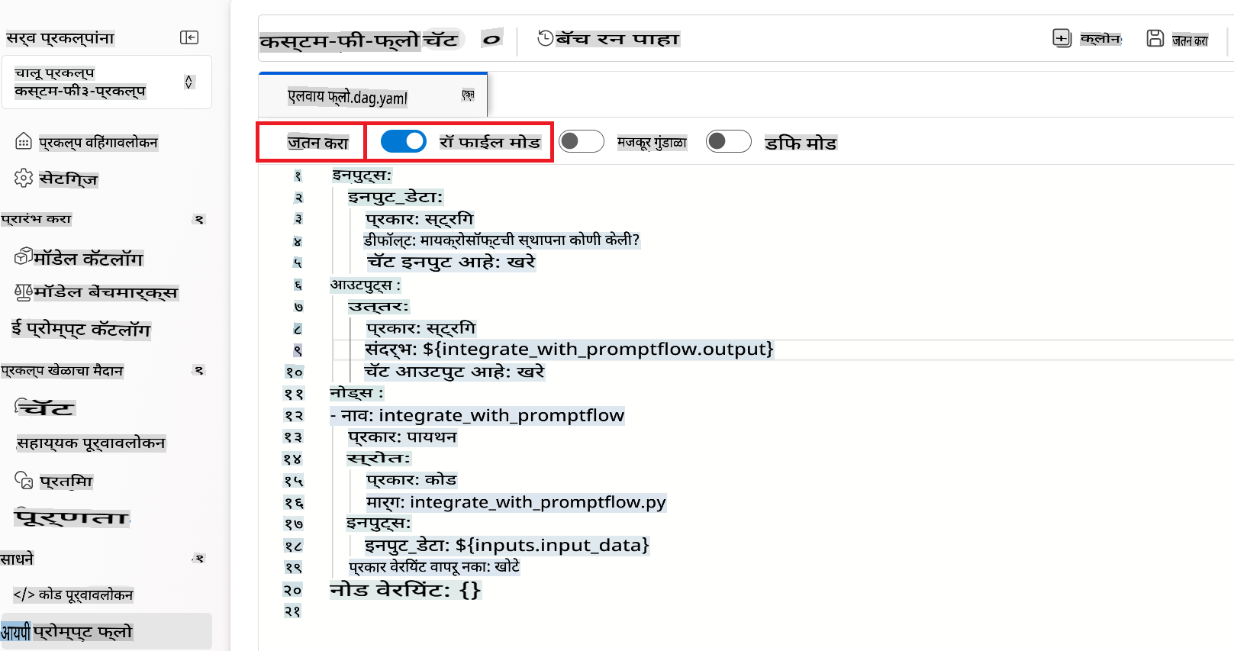Turn off रॉ फाईल मोड toggle
Screen dimensions: 1234x651
click(404, 141)
